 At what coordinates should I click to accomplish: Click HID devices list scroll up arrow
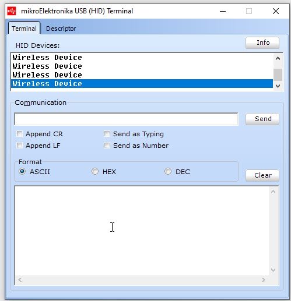pyautogui.click(x=278, y=58)
